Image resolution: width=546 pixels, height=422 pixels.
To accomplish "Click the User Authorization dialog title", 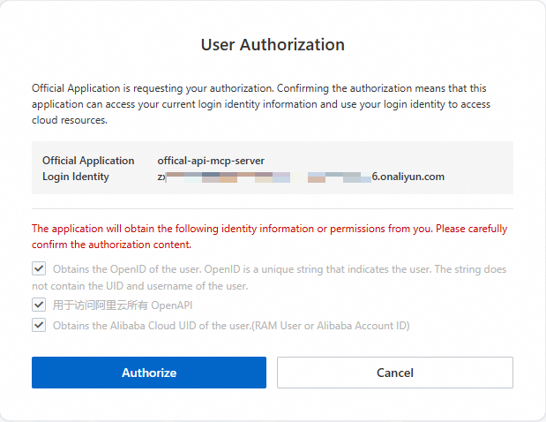I will (273, 44).
